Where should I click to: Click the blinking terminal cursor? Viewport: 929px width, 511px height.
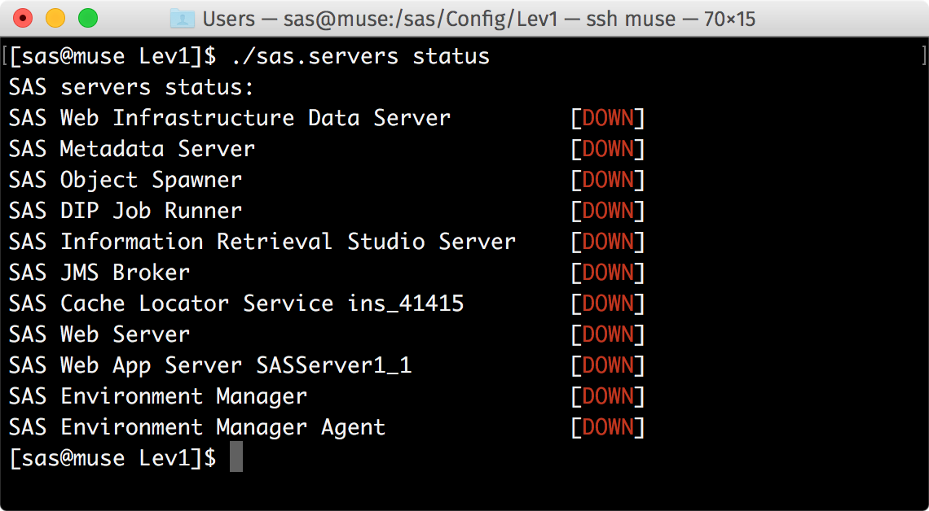tap(235, 457)
